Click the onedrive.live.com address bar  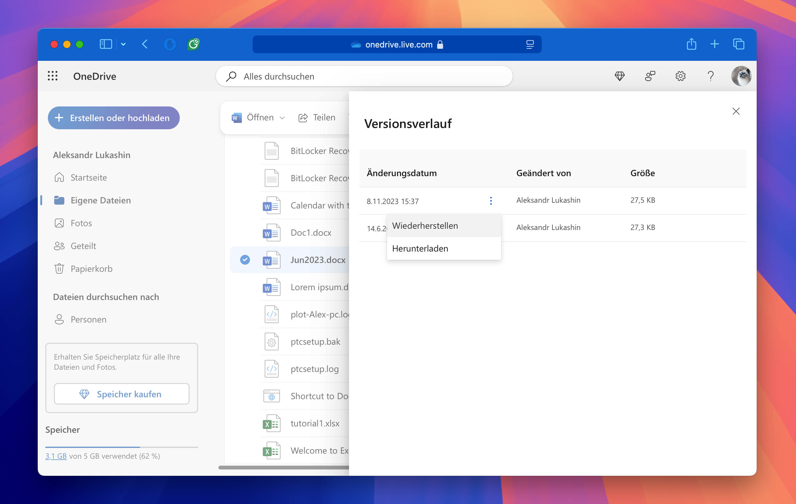tap(397, 44)
